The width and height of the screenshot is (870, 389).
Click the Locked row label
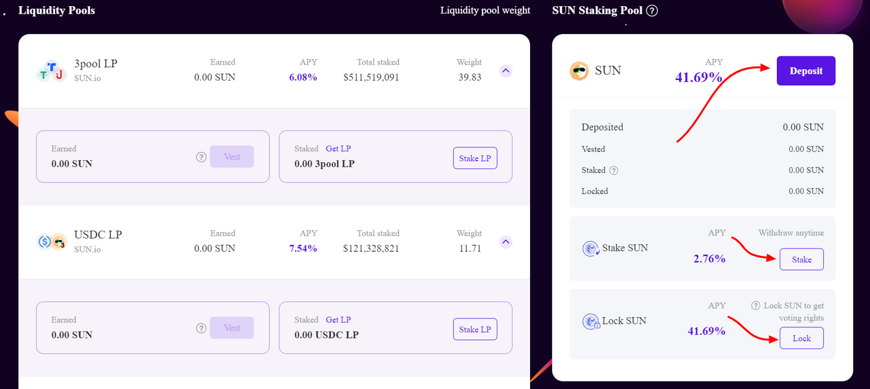coord(595,191)
